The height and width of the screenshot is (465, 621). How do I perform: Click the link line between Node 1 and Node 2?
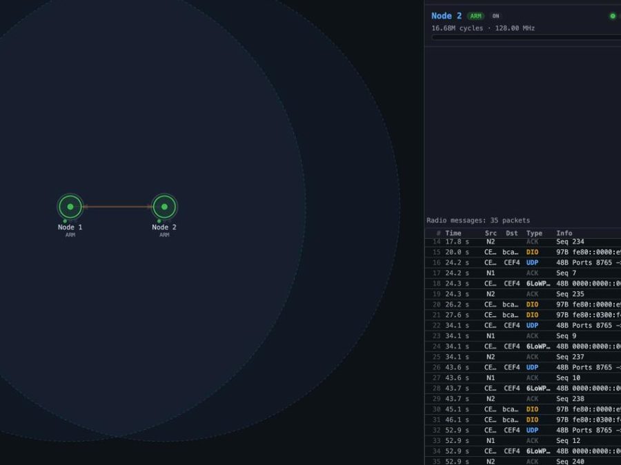[x=117, y=207]
